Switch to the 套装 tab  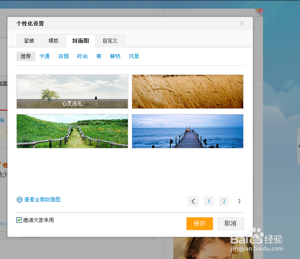[x=29, y=41]
